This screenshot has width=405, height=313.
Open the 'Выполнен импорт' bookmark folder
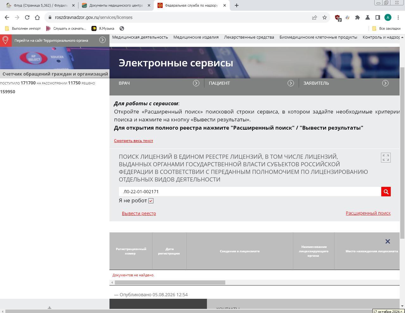[23, 28]
